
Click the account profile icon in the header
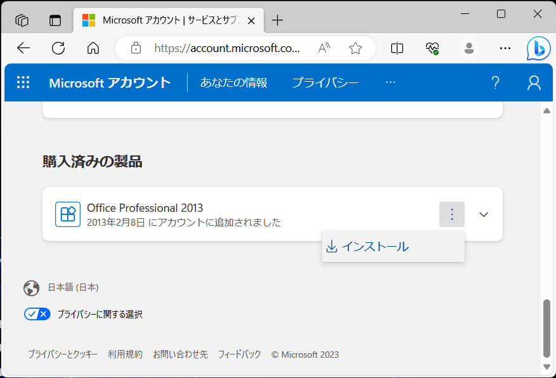pyautogui.click(x=533, y=82)
